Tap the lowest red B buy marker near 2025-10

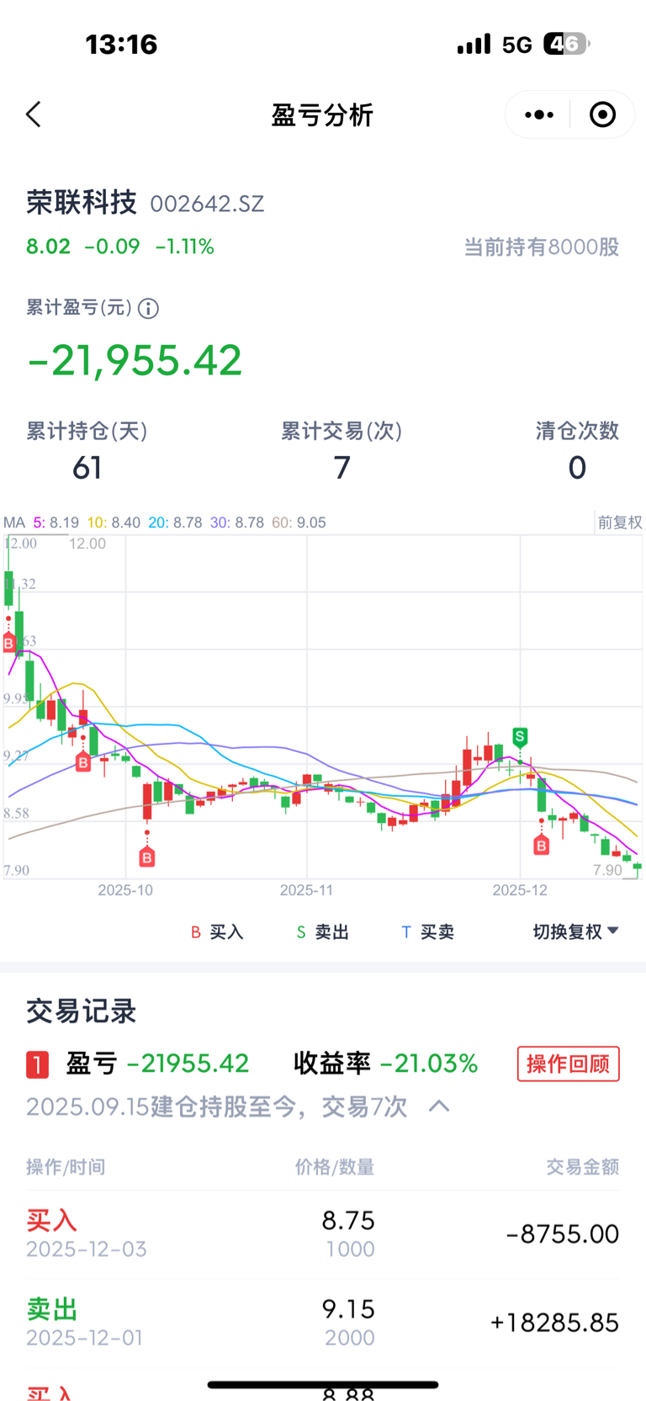(x=147, y=857)
